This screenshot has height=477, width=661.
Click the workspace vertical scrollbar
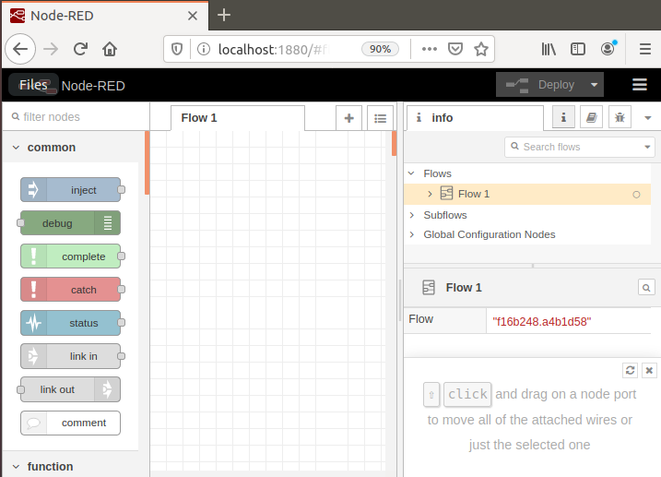pyautogui.click(x=395, y=143)
